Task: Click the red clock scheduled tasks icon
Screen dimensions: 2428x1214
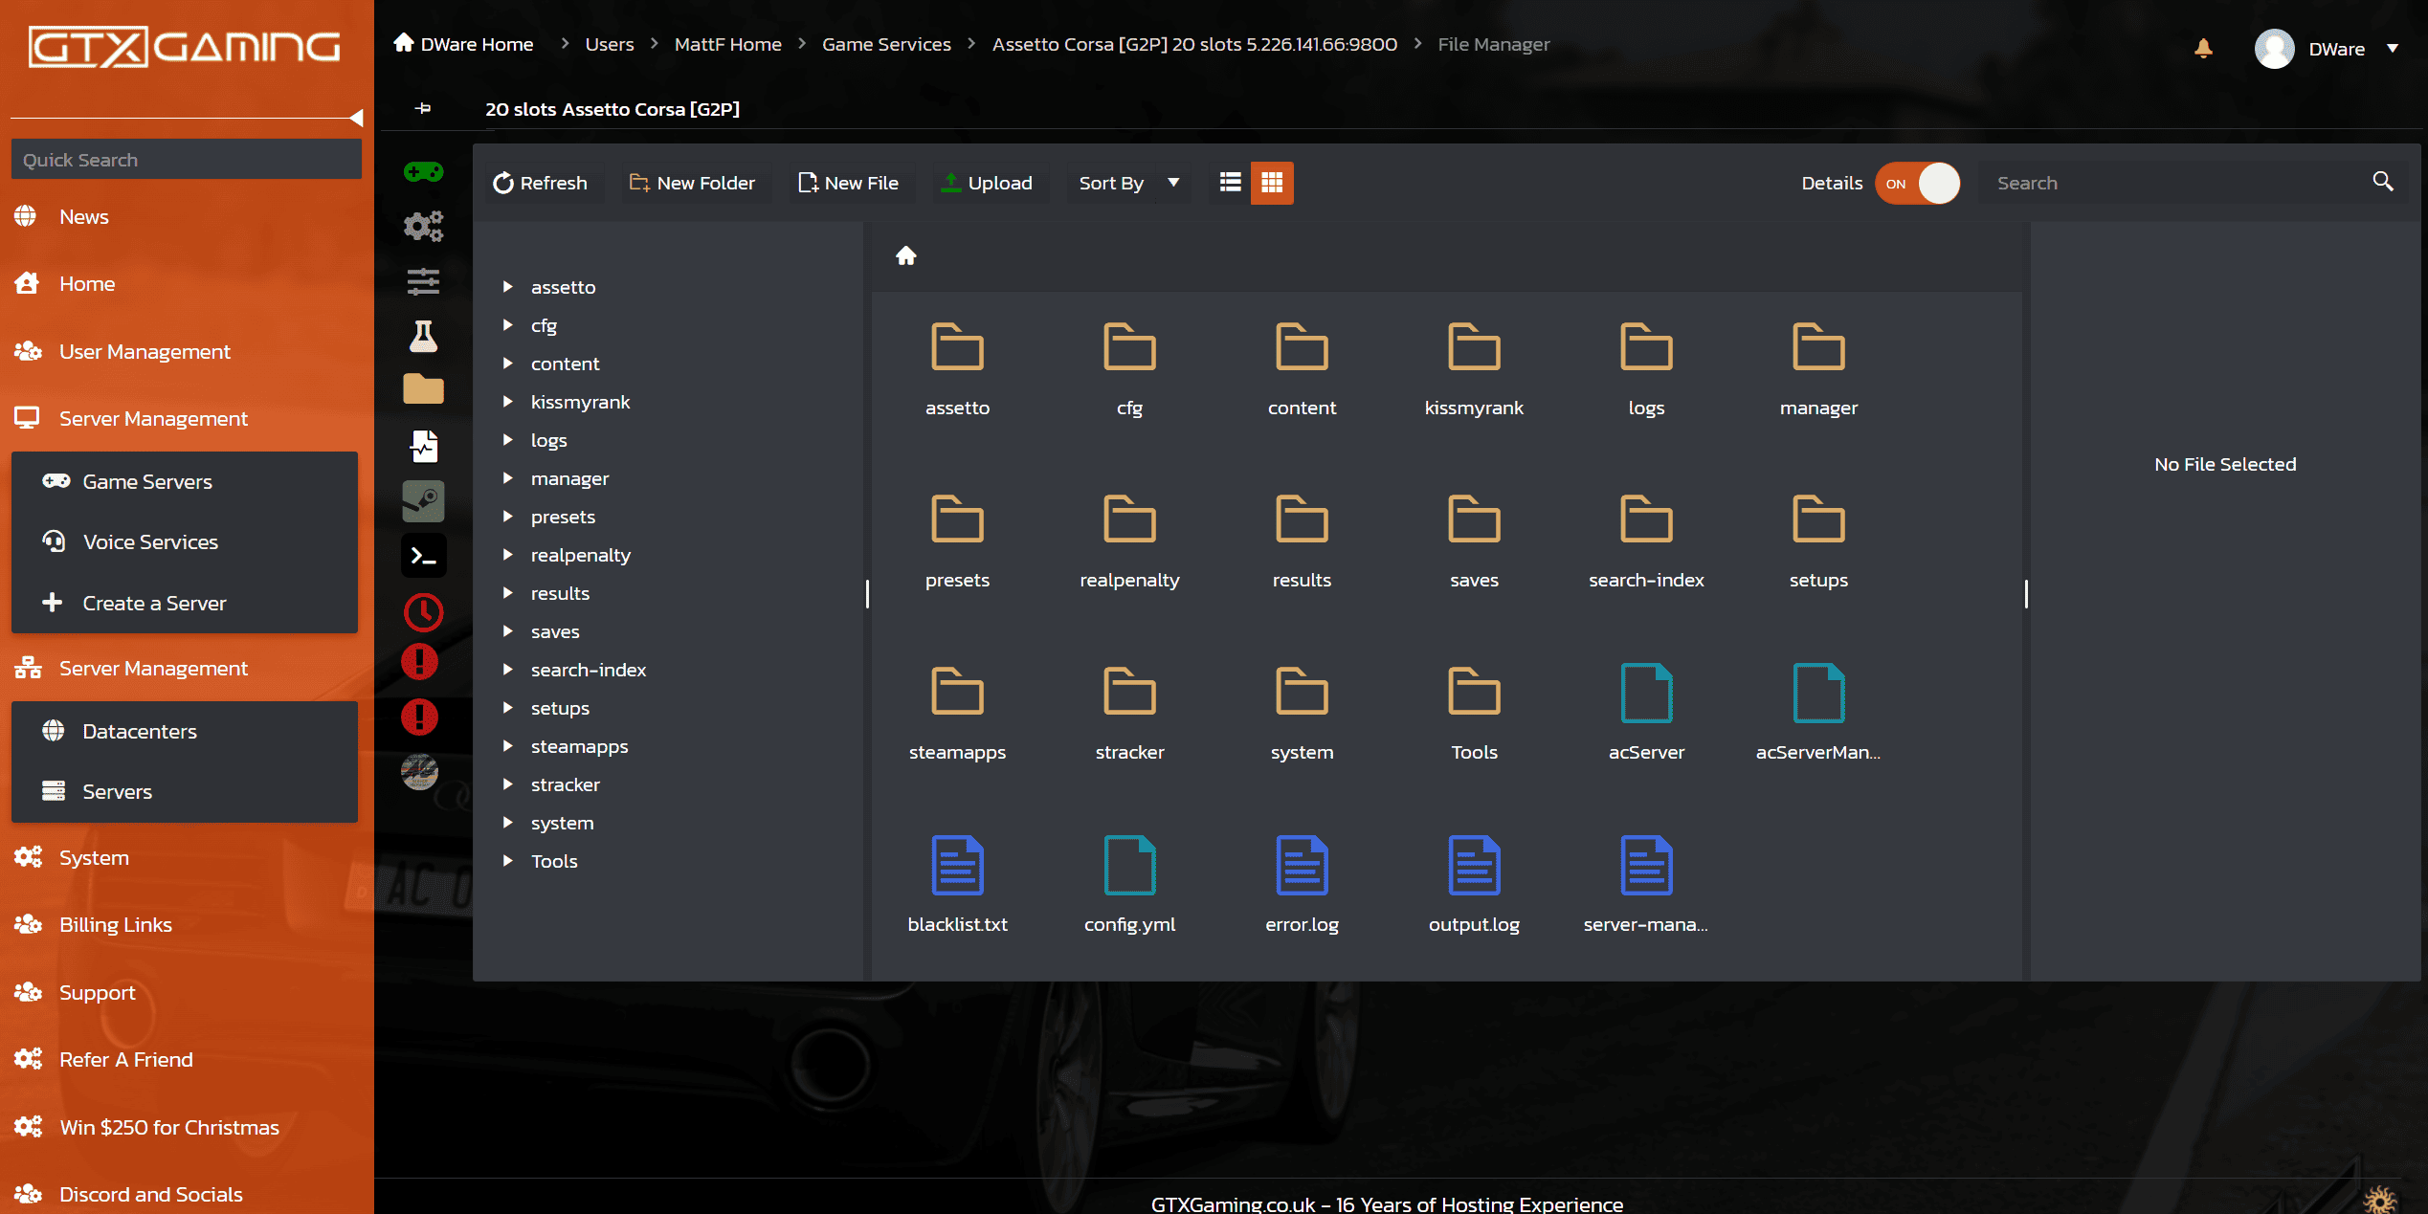Action: tap(423, 612)
